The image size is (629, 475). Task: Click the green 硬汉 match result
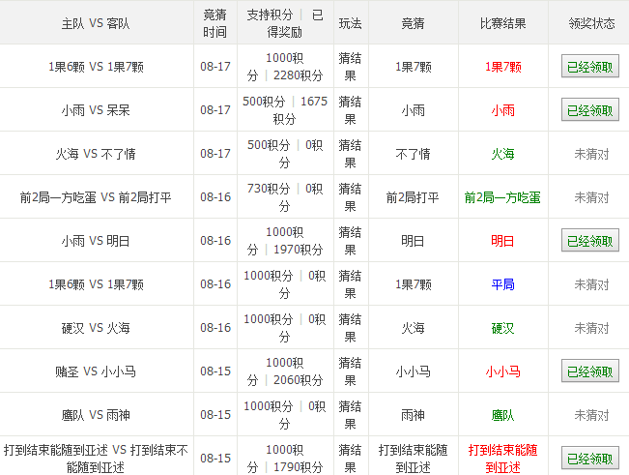pyautogui.click(x=502, y=328)
